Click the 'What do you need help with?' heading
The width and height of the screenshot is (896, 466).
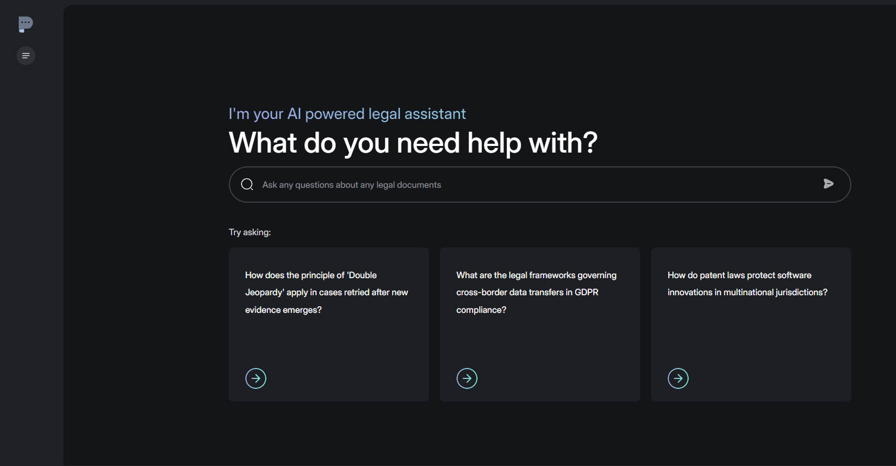pos(413,143)
